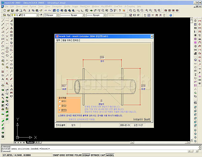Click the 내경 input field showing 89.1

coord(64,86)
